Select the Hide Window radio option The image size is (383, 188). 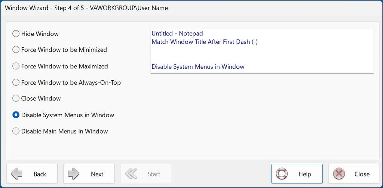16,34
